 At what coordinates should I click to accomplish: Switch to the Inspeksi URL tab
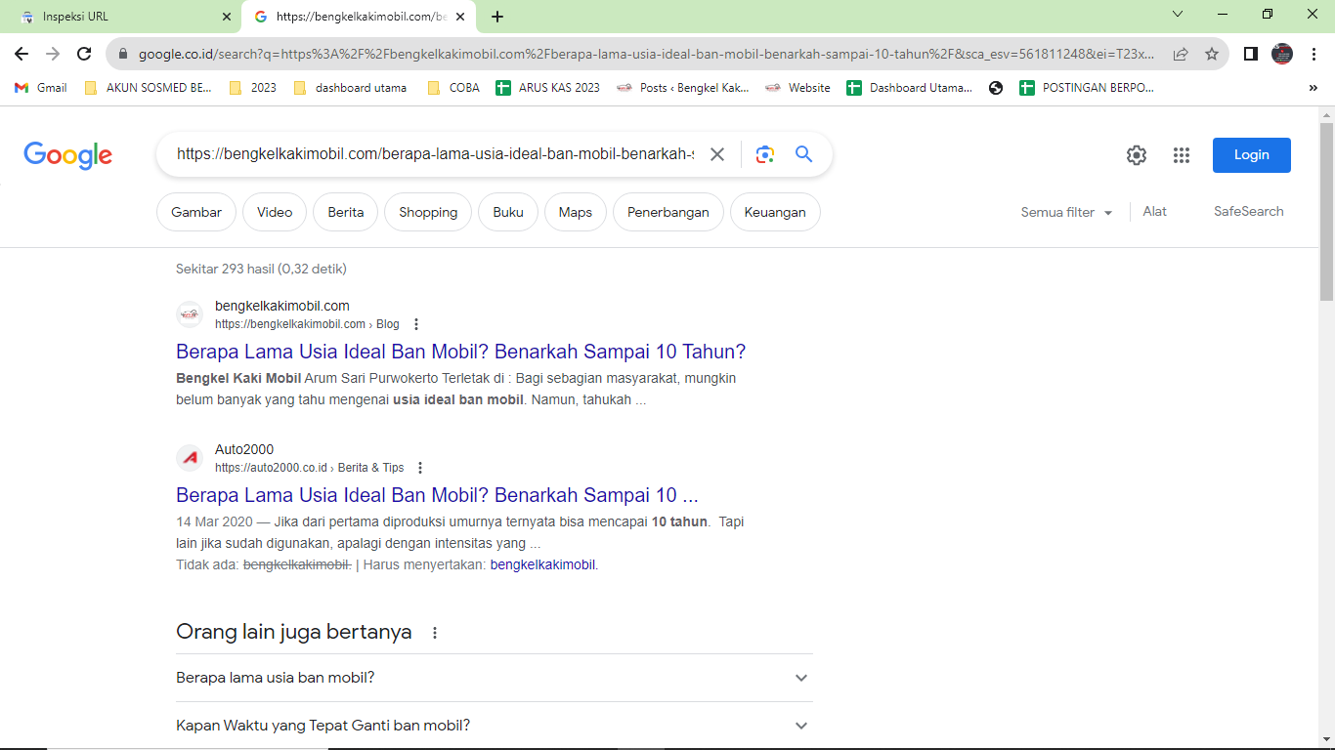tap(121, 17)
